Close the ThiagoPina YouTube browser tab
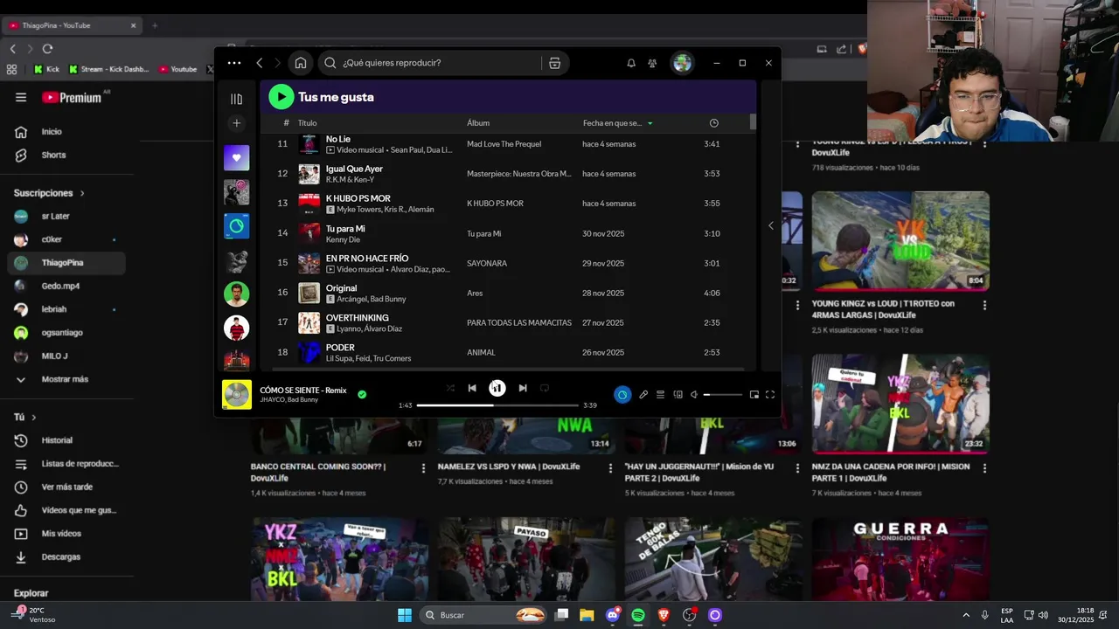 133,25
